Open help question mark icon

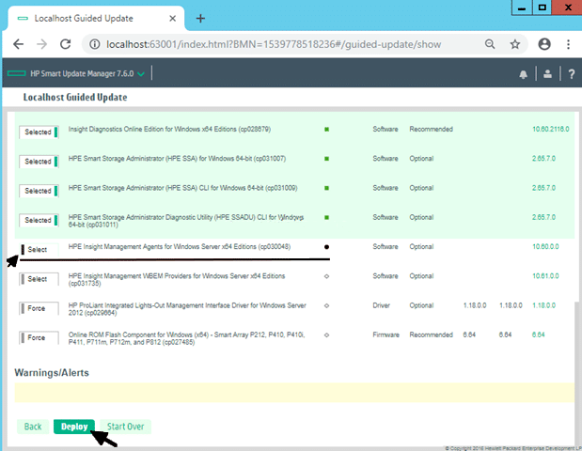click(572, 74)
